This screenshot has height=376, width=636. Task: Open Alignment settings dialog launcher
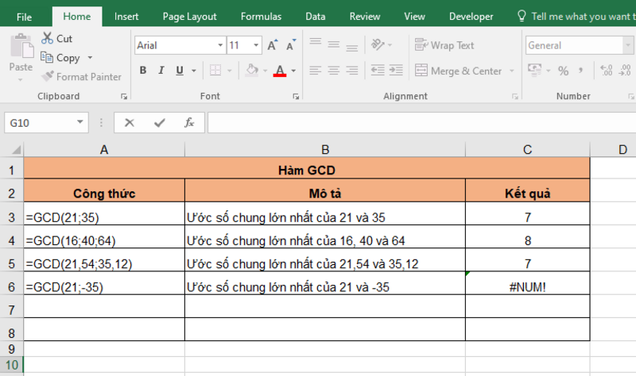[514, 96]
